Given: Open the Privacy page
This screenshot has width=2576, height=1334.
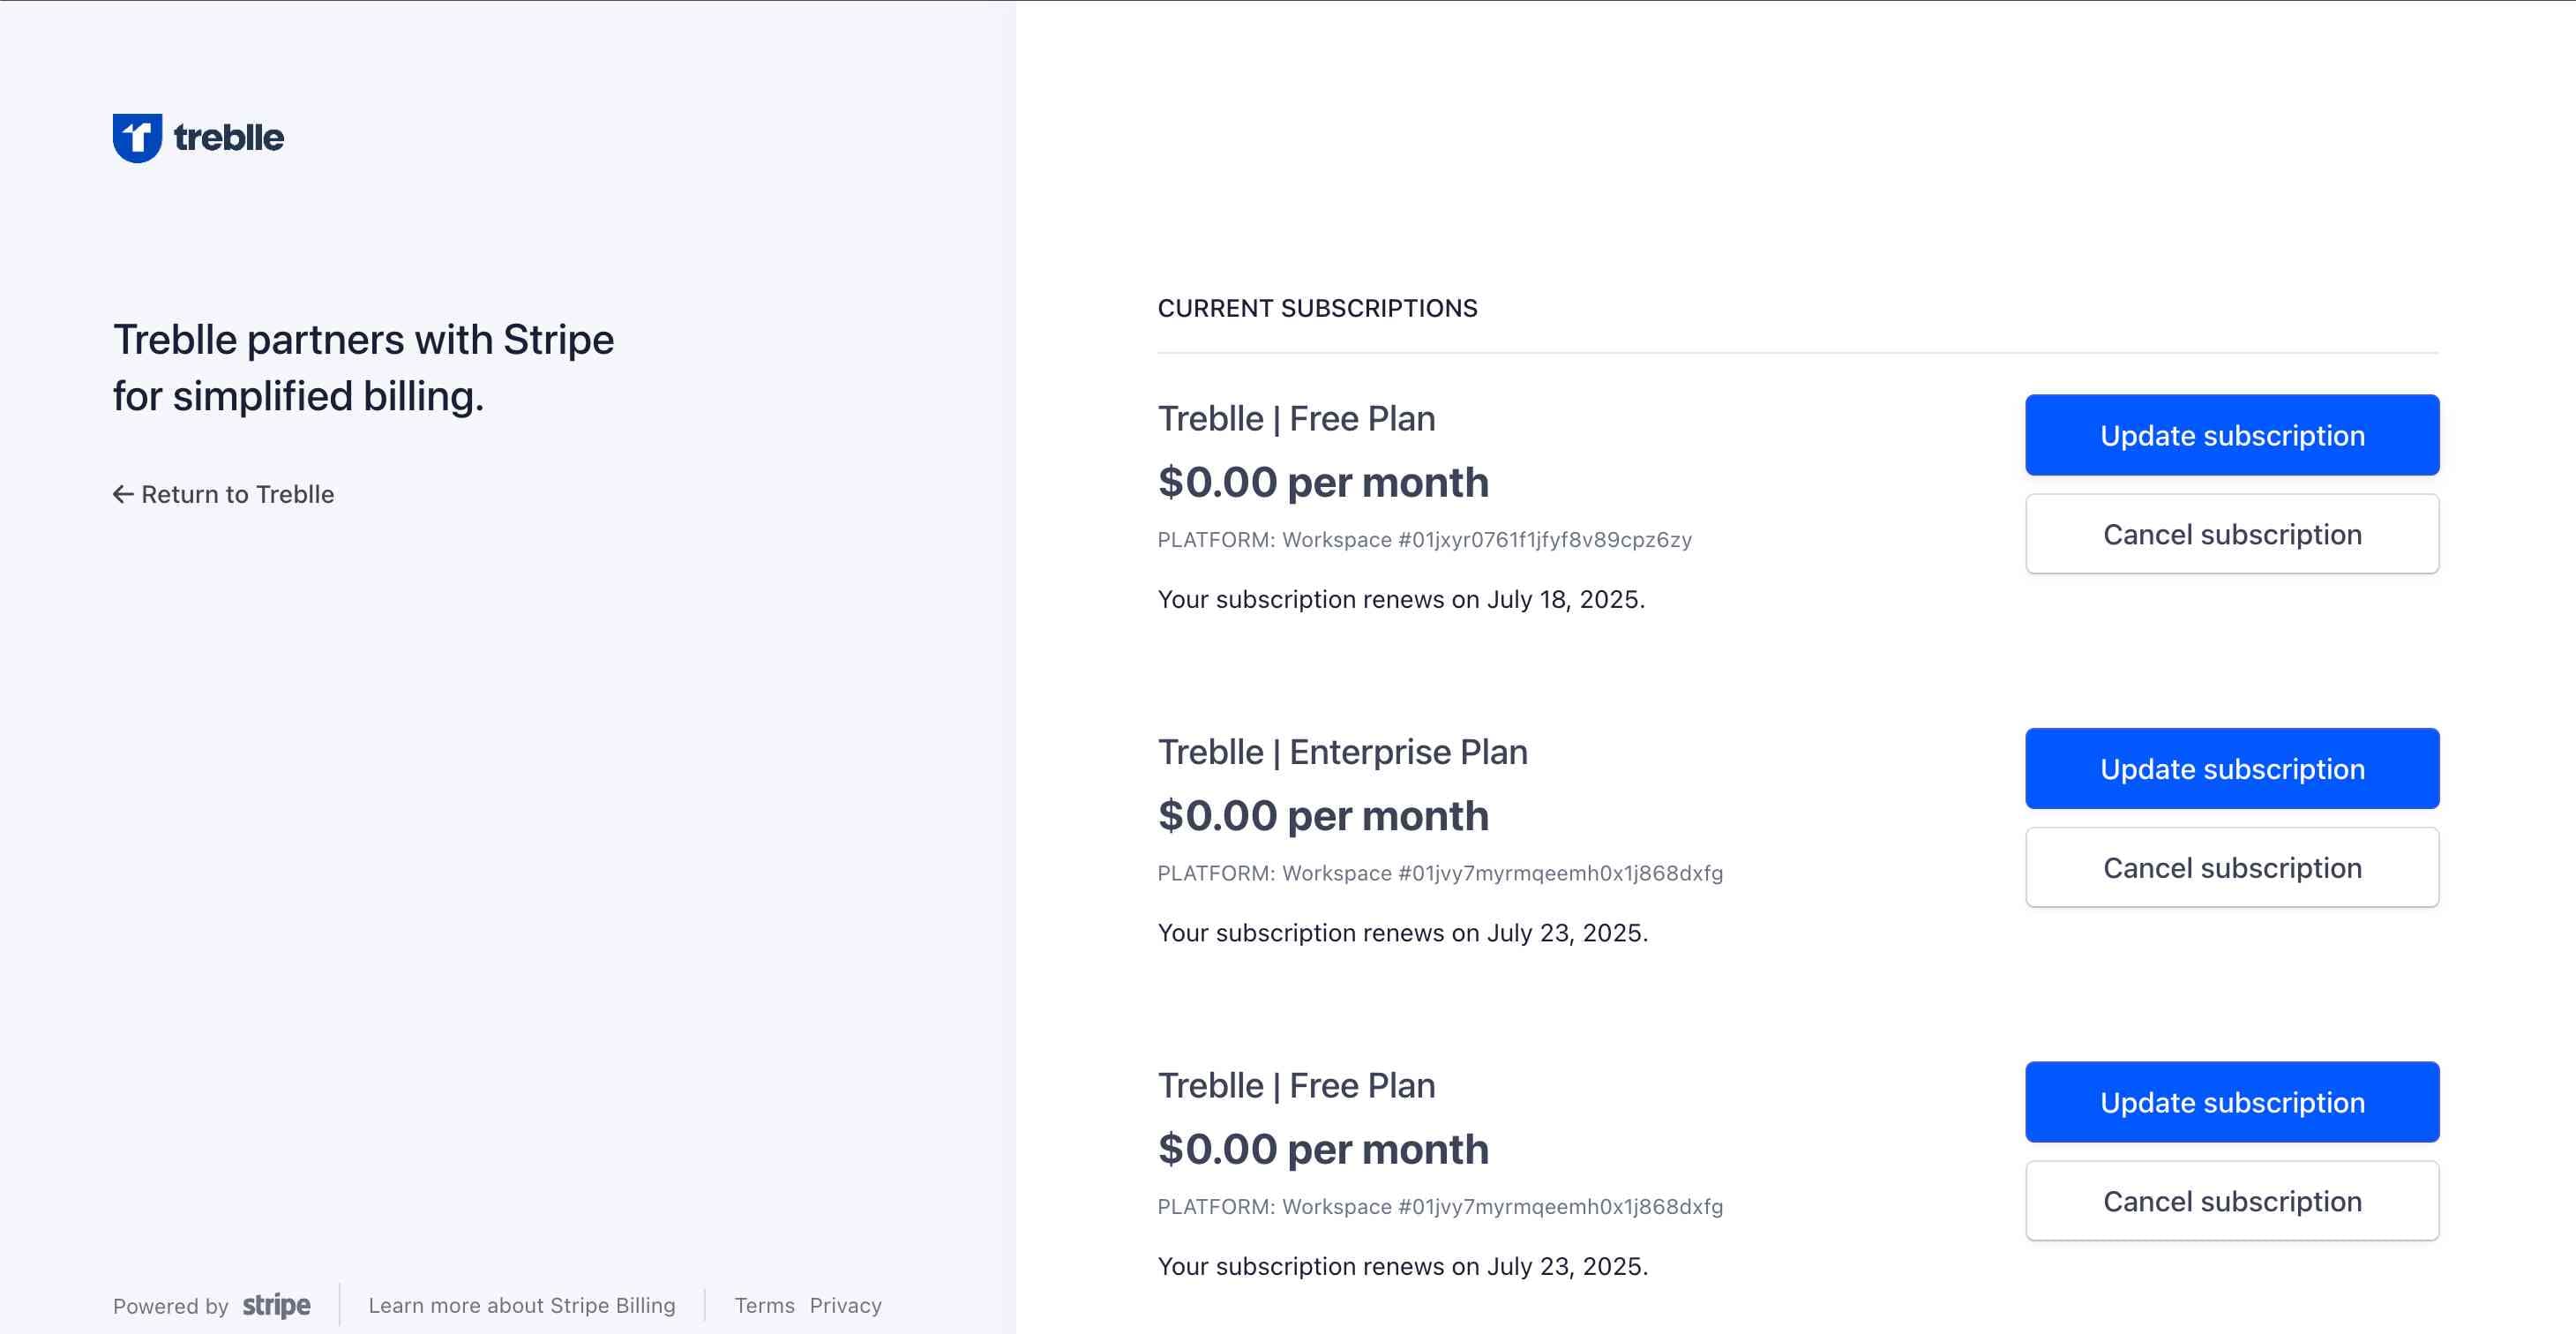Looking at the screenshot, I should (x=845, y=1305).
